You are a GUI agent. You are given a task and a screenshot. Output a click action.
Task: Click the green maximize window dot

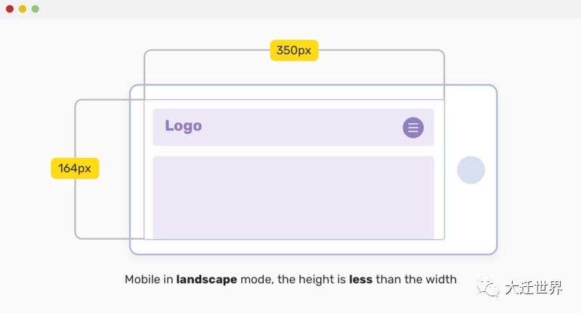tap(35, 9)
